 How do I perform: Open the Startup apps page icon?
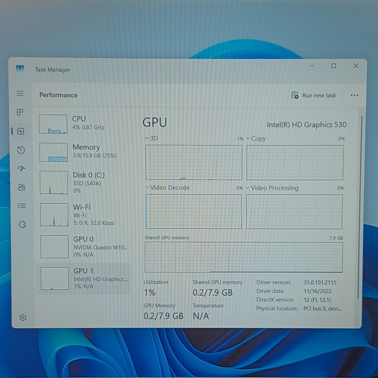pyautogui.click(x=21, y=168)
